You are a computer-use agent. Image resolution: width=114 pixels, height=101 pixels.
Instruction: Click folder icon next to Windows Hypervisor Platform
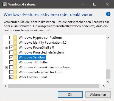pos(15,38)
